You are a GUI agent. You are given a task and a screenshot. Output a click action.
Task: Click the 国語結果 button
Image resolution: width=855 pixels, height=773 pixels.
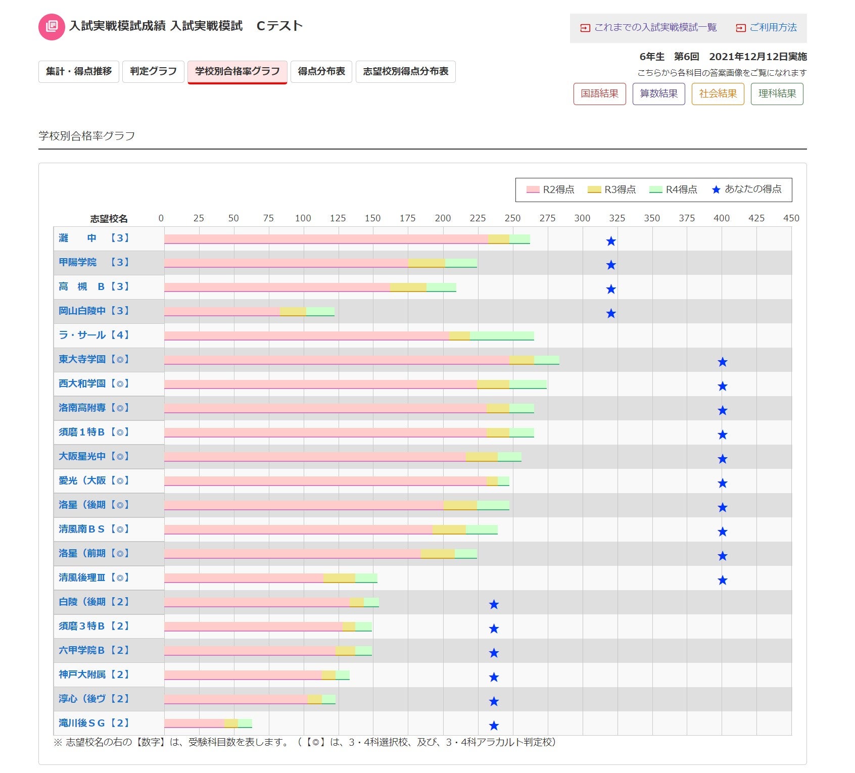pos(599,93)
